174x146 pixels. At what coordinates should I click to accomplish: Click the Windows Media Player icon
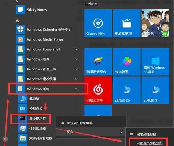click(x=21, y=39)
